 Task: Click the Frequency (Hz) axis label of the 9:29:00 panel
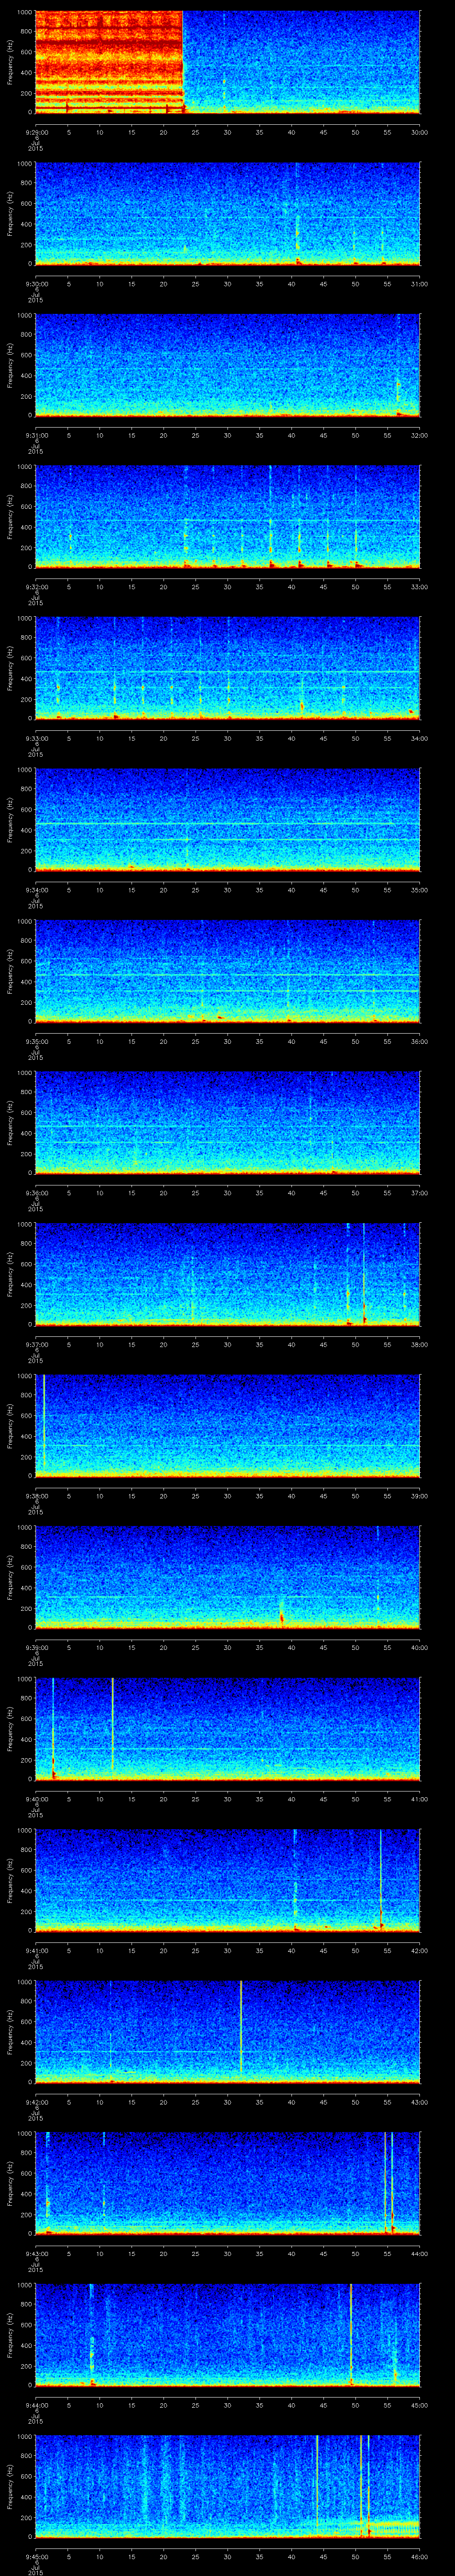tap(10, 62)
